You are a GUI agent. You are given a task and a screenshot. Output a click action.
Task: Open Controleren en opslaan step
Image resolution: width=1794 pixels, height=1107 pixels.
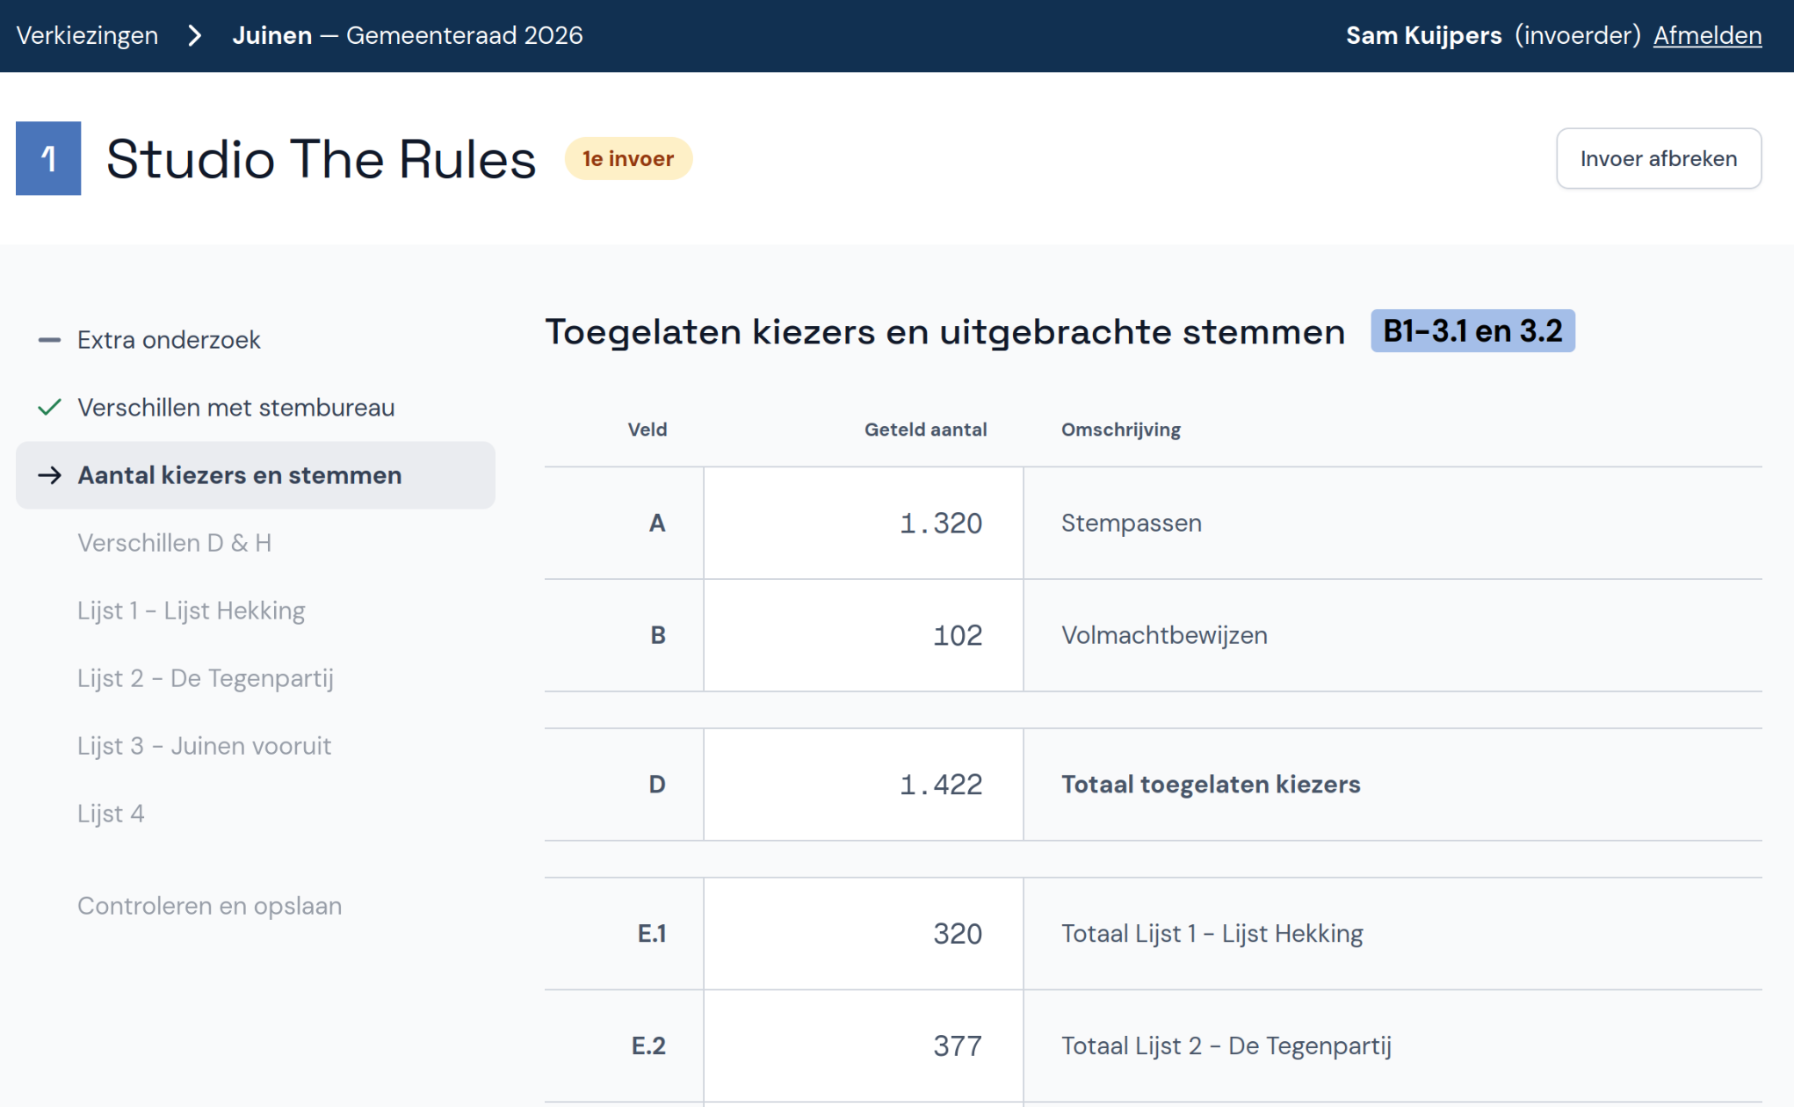[209, 906]
